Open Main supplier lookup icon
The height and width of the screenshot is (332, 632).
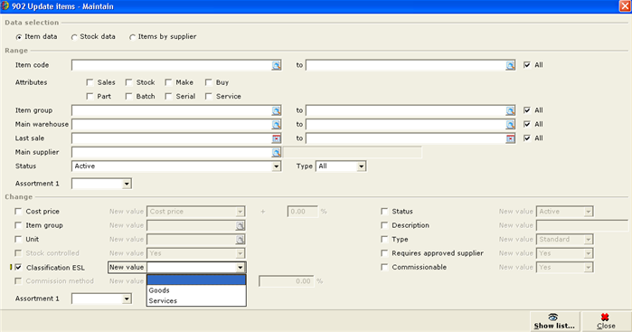(276, 153)
